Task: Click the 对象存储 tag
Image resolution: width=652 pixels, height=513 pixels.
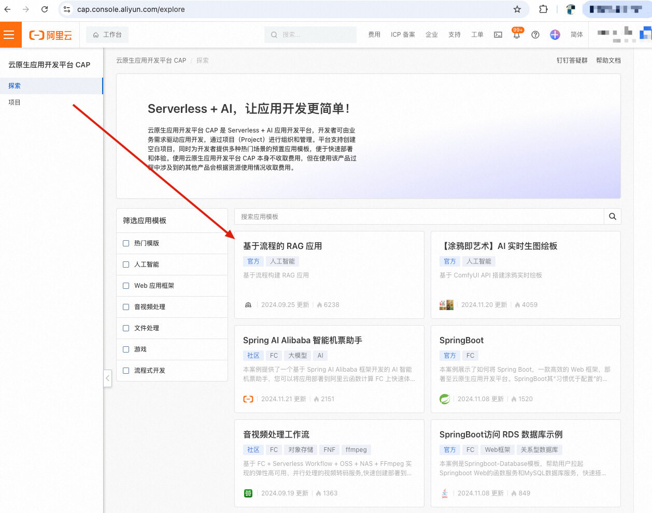Action: (x=301, y=450)
